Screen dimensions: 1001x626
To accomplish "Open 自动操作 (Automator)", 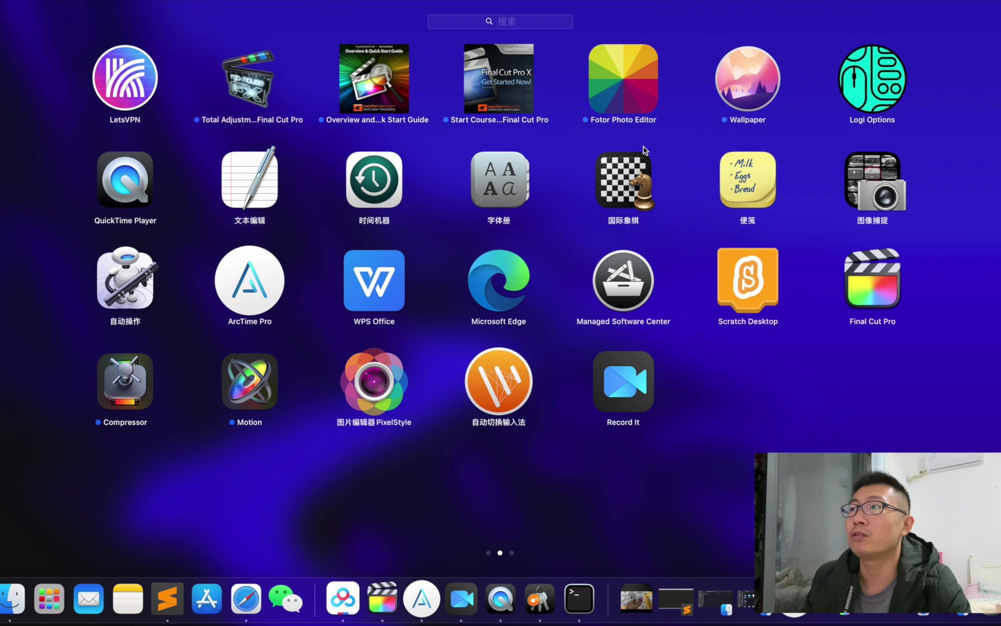I will pos(127,278).
